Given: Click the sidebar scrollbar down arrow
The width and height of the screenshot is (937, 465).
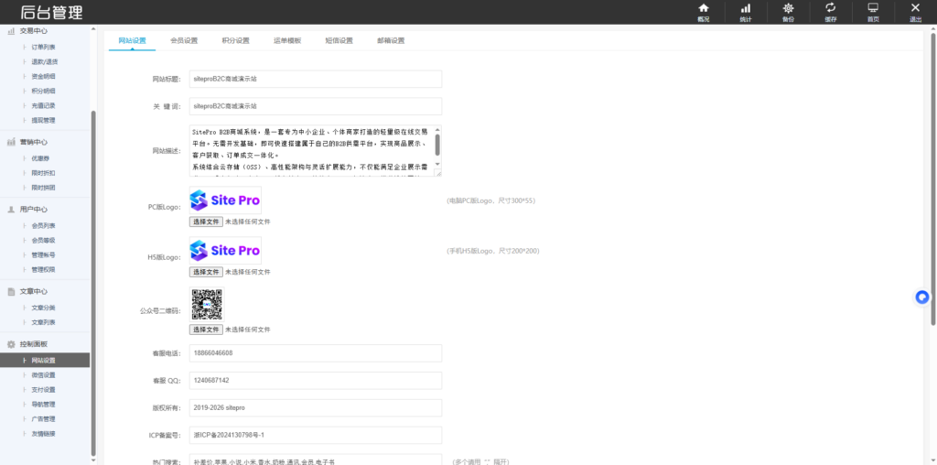Looking at the screenshot, I should tap(93, 460).
